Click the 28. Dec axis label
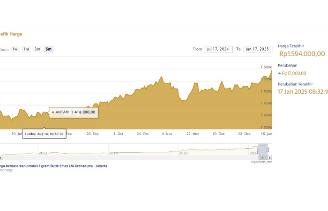 click(244, 134)
